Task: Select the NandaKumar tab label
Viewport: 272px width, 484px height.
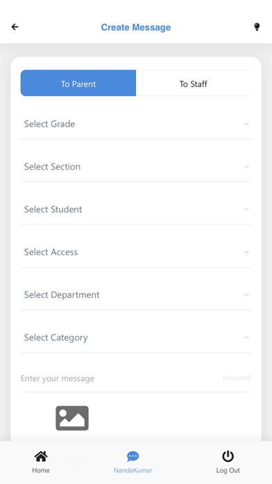Action: (x=133, y=470)
